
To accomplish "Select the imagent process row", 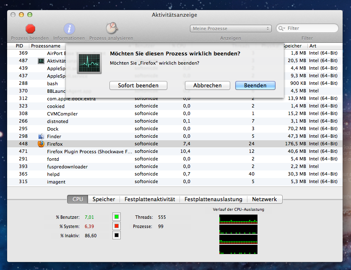I will [x=175, y=182].
